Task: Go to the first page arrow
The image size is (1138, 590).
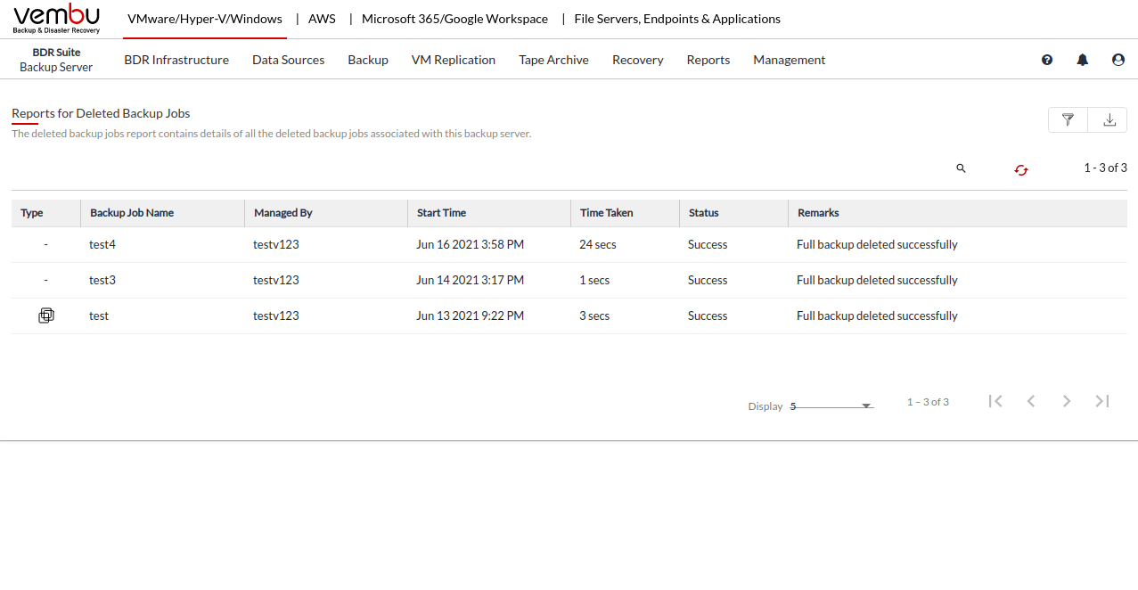Action: (x=995, y=401)
